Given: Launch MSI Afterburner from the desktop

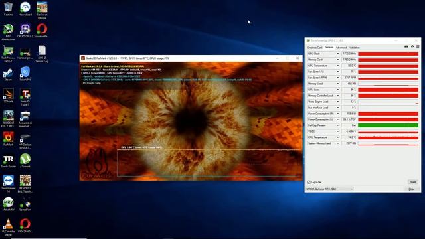Looking at the screenshot, I should coord(8,33).
